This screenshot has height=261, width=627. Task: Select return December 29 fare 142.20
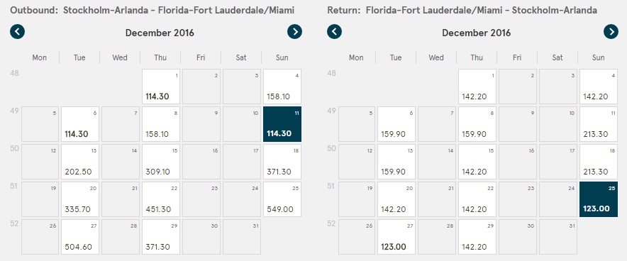(x=477, y=237)
